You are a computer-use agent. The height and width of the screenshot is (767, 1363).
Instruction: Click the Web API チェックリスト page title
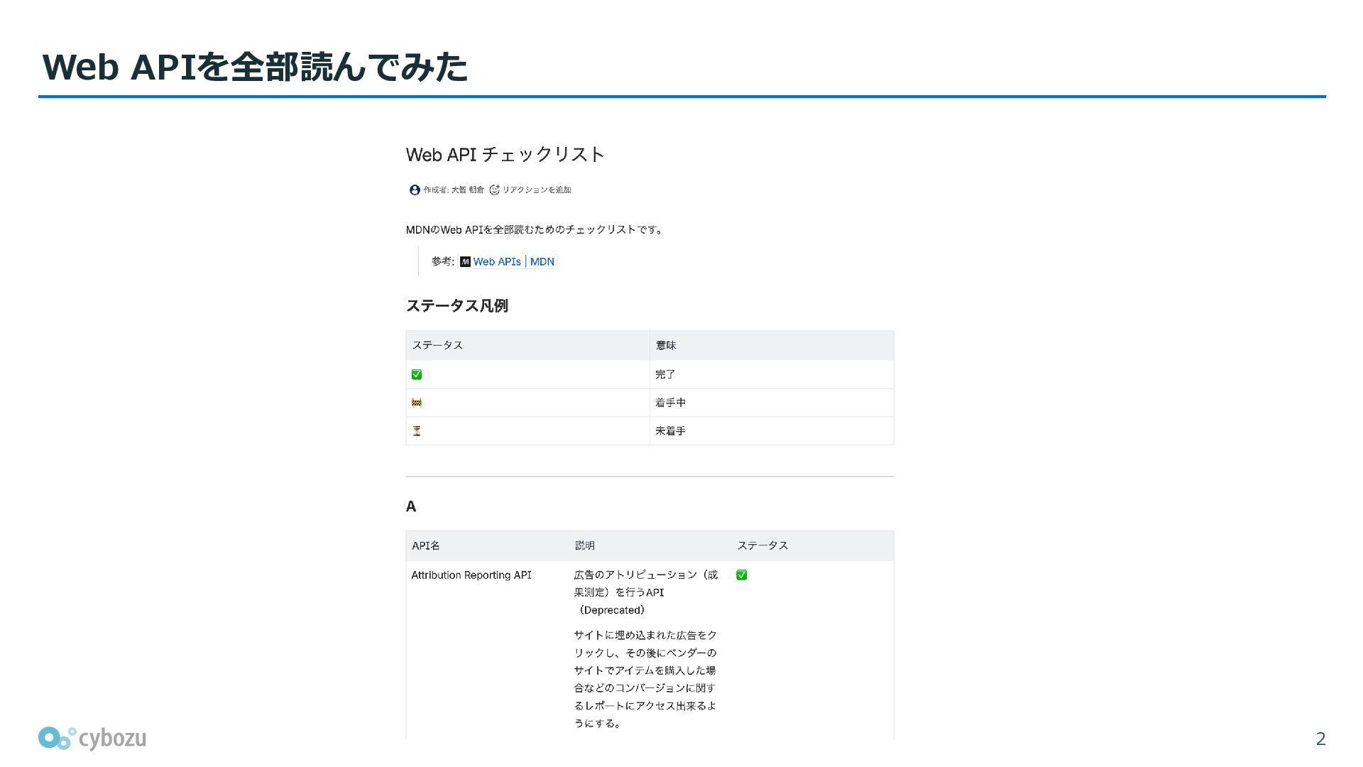(x=505, y=154)
